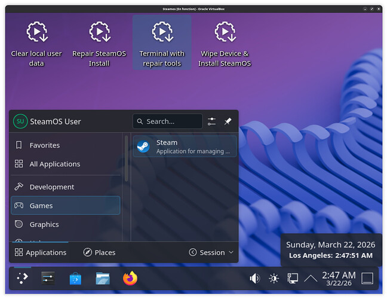Switch to the Places tab
This screenshot has height=299, width=387.
(x=99, y=252)
